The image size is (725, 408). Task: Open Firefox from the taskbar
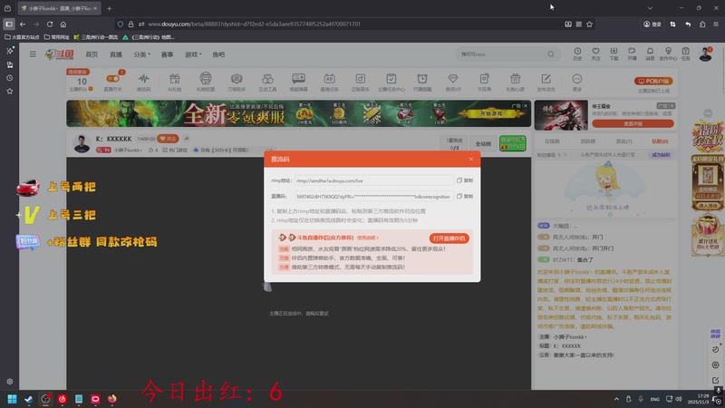pos(111,399)
